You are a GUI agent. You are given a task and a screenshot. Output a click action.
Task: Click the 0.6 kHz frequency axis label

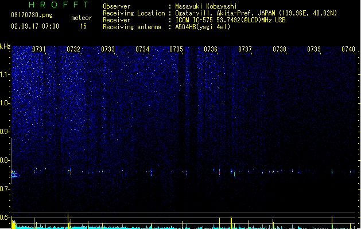tap(5, 218)
